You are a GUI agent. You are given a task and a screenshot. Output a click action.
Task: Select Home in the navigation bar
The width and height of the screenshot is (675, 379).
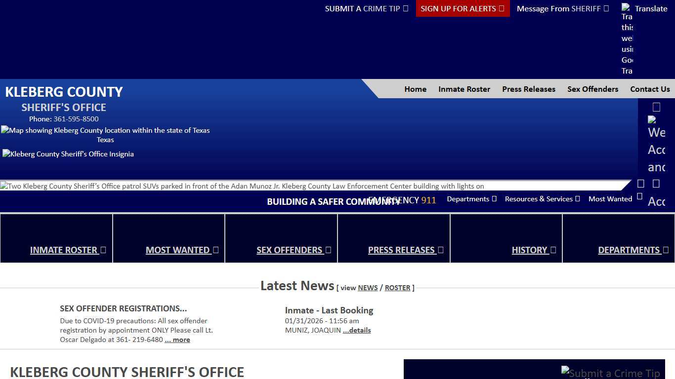(x=415, y=89)
